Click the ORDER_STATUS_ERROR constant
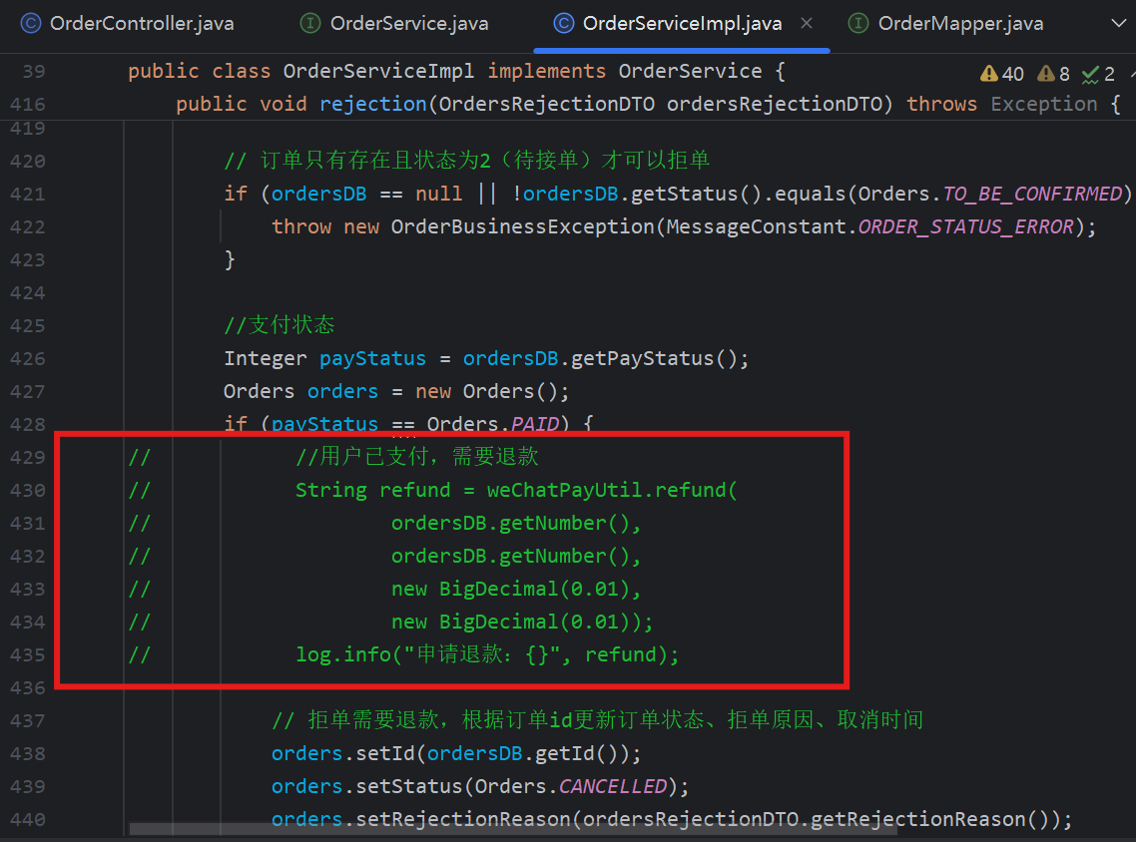Viewport: 1136px width, 842px height. (x=965, y=226)
